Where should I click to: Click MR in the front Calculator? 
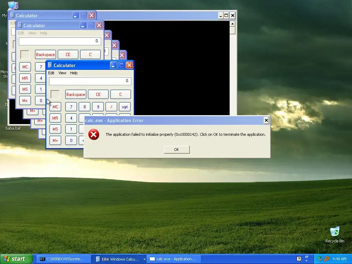point(55,118)
